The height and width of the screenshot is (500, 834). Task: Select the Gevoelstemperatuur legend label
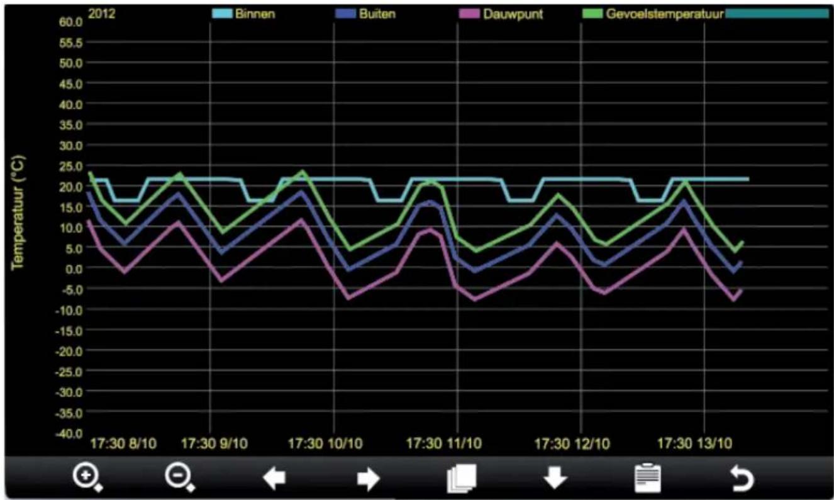click(x=665, y=14)
